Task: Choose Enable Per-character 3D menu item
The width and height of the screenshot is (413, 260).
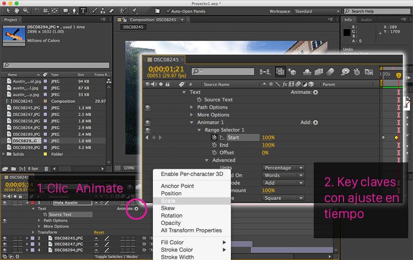Action: coord(192,174)
